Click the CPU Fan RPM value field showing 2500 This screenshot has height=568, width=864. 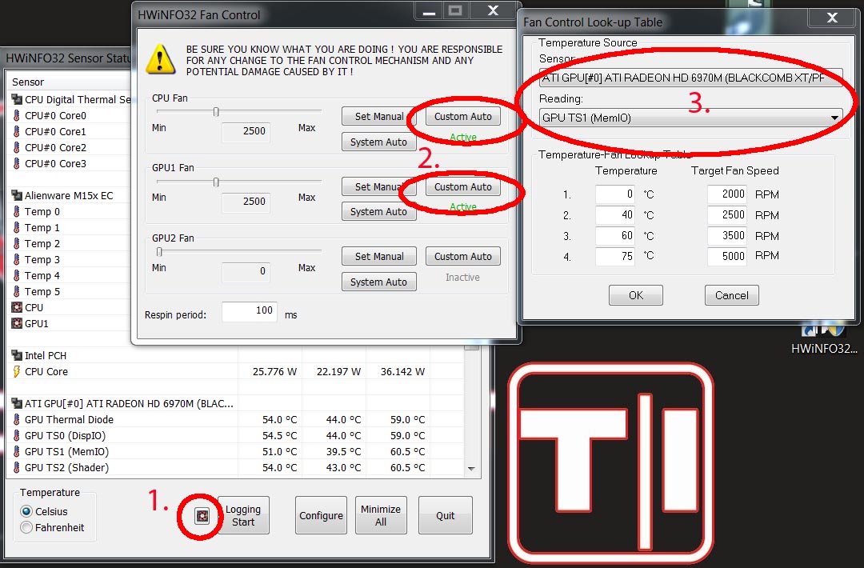(x=246, y=131)
